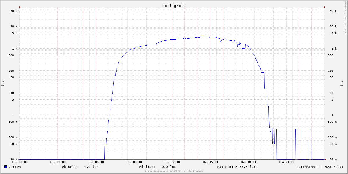The width and height of the screenshot is (348, 174).
Task: Click the 10 m label on left axis
Action: tap(14, 159)
